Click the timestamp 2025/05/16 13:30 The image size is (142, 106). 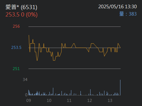coord(117,7)
